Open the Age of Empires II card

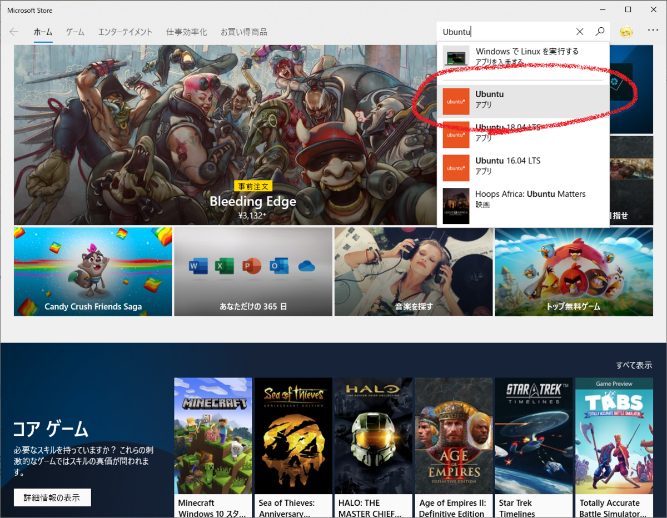tap(454, 448)
